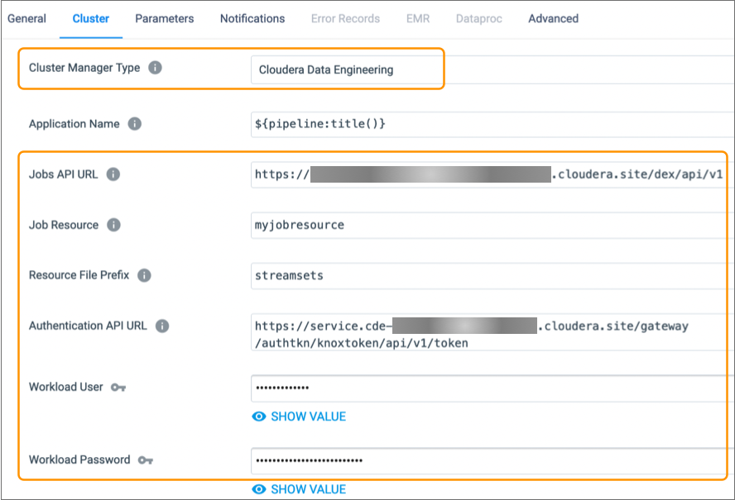Click the Workload Password label
This screenshot has width=735, height=500.
[79, 460]
